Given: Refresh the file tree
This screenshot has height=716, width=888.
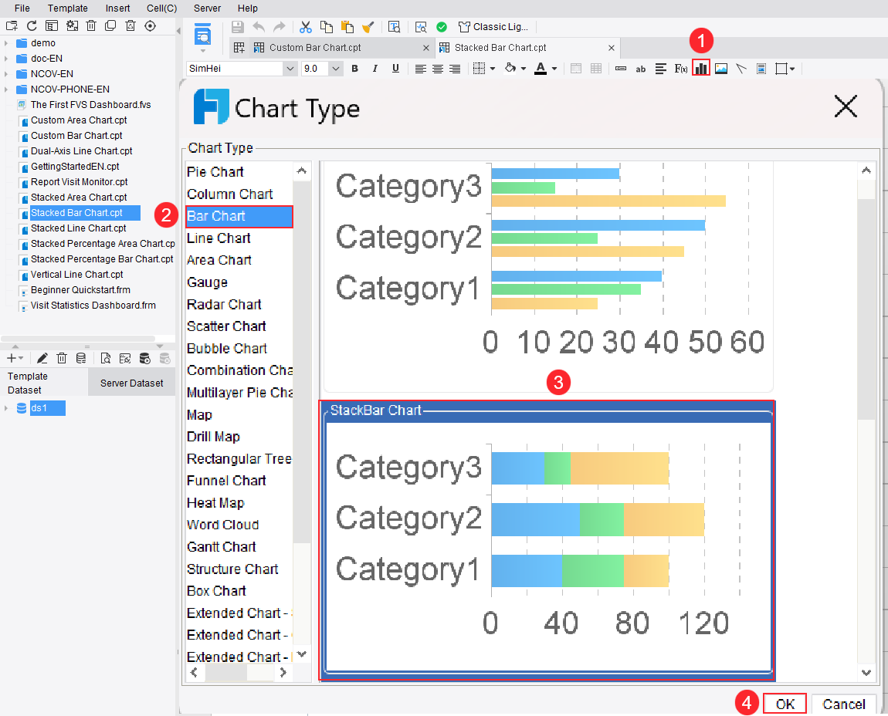Looking at the screenshot, I should [x=32, y=25].
